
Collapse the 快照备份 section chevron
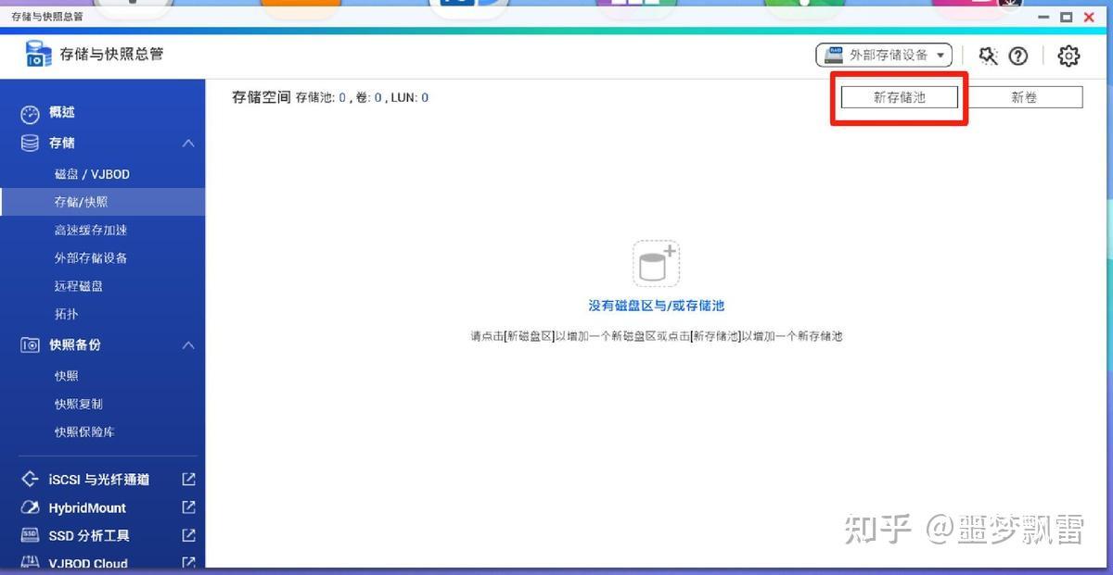click(188, 345)
